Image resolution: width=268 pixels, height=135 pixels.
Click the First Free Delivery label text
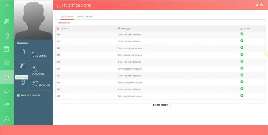click(x=31, y=95)
